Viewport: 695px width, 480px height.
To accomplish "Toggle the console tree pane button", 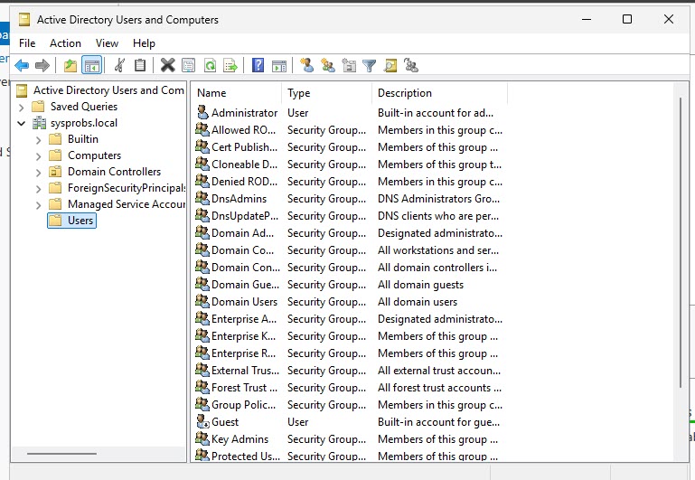I will tap(92, 66).
